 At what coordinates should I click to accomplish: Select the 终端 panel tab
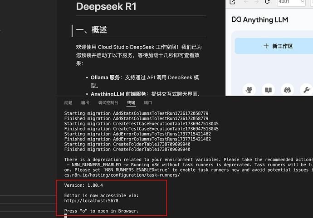pyautogui.click(x=131, y=103)
